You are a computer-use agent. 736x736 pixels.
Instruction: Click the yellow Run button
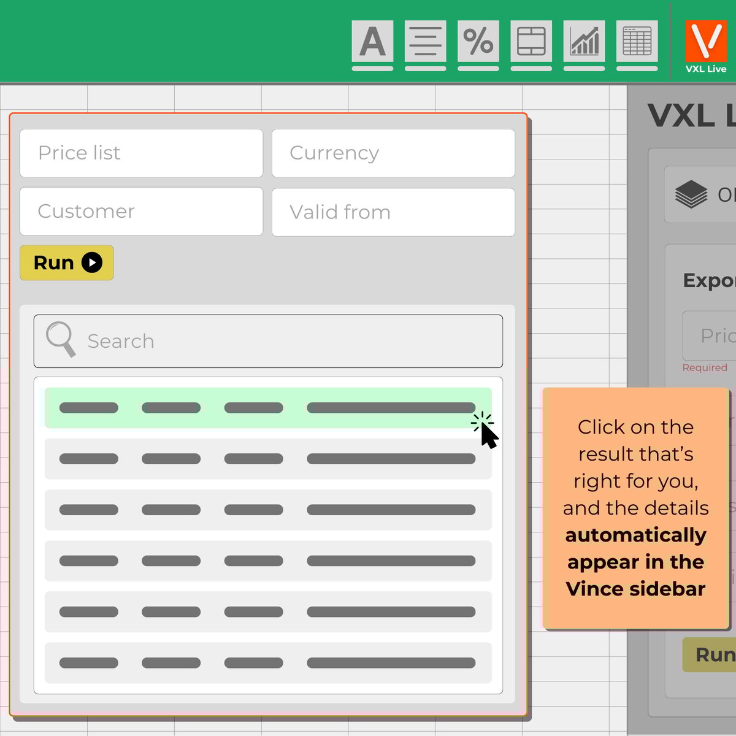point(66,263)
